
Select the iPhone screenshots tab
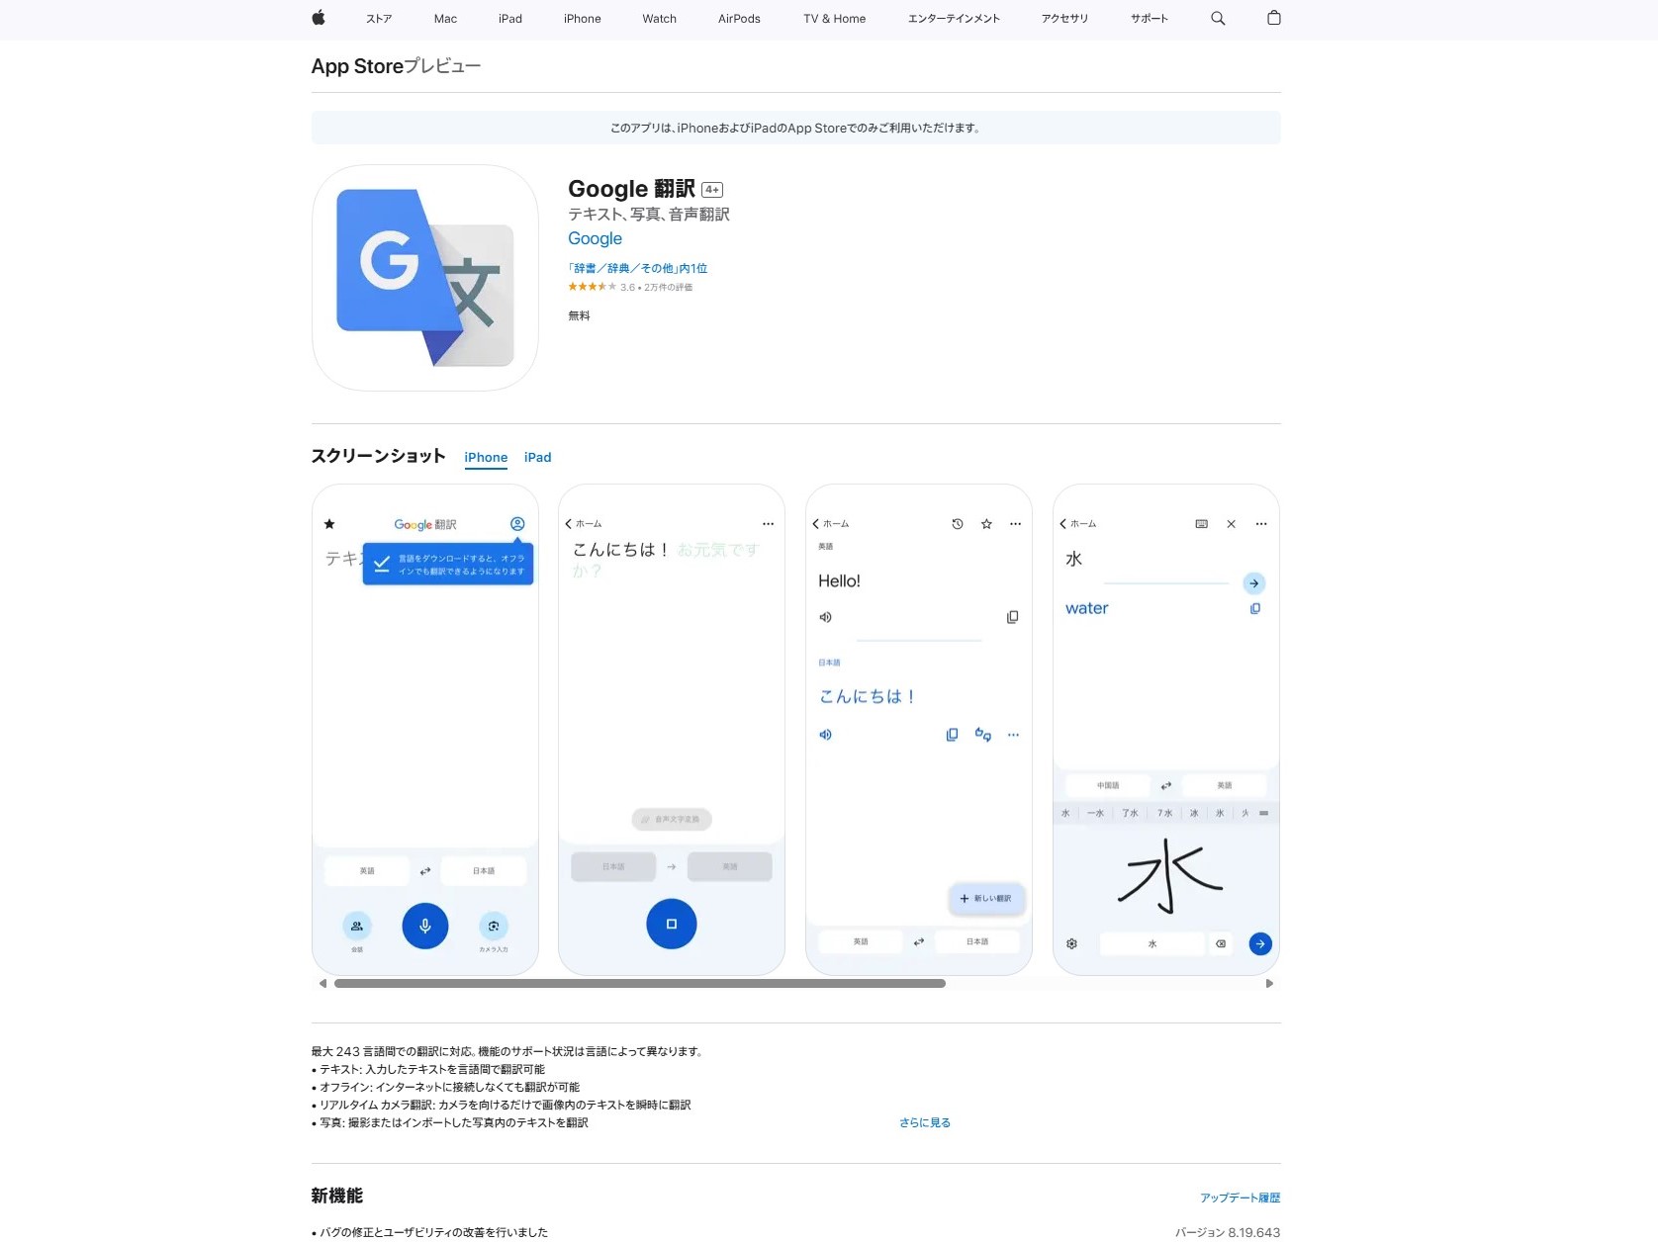[486, 457]
